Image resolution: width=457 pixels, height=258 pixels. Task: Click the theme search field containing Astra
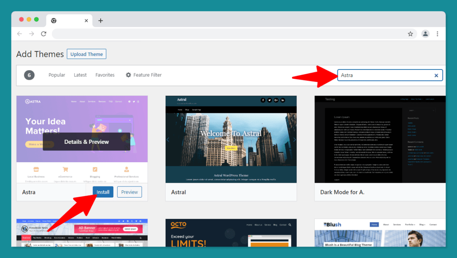click(x=390, y=75)
